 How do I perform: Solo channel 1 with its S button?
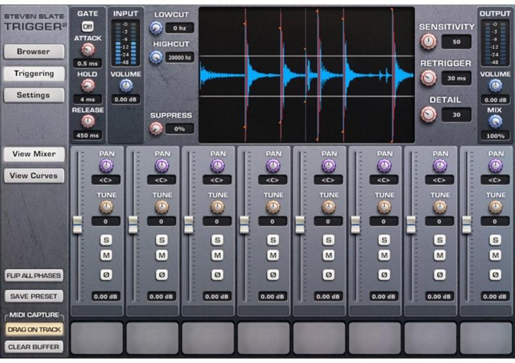coord(106,240)
